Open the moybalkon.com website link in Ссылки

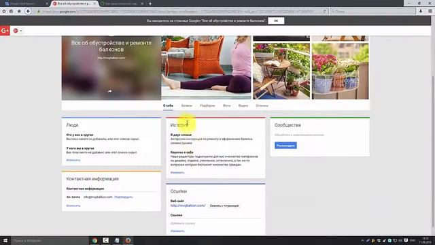(188, 206)
